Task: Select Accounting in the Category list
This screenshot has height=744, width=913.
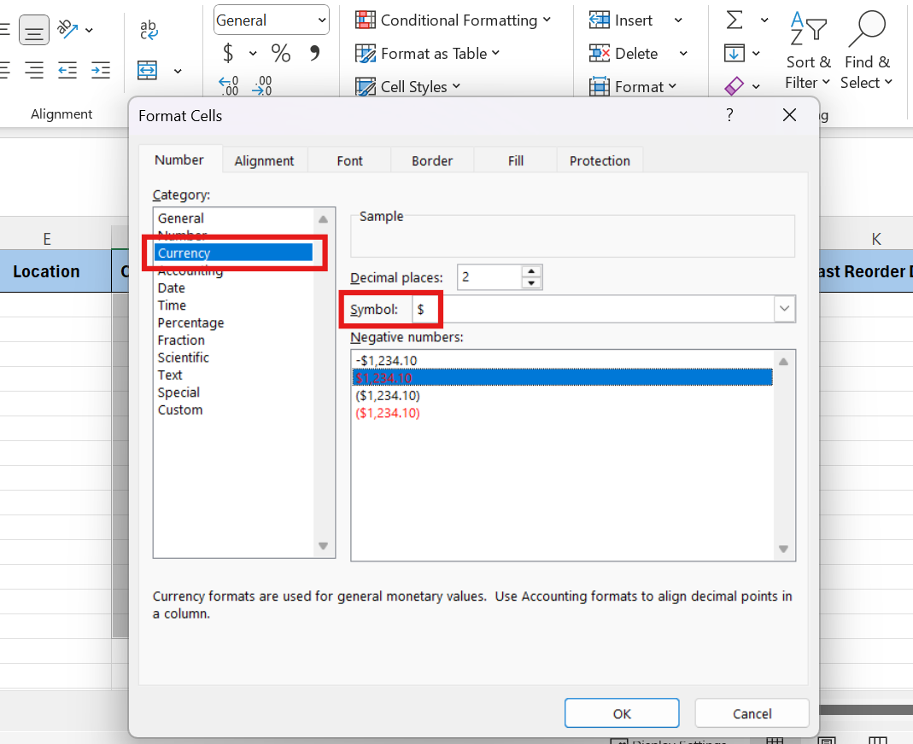Action: tap(190, 271)
